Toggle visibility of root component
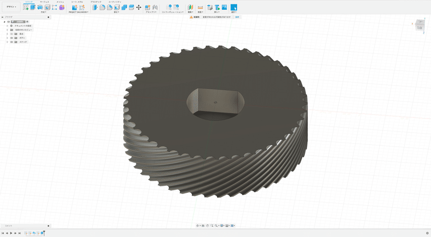Screen dimensions: 431x237 click(x=9, y=22)
